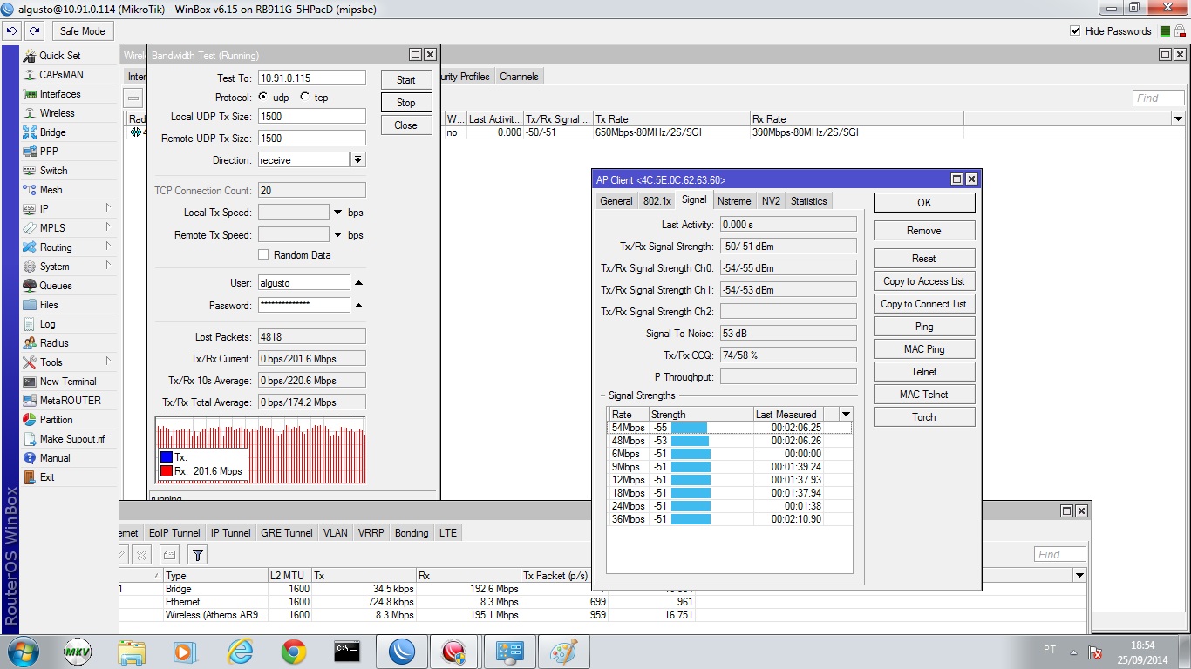
Task: Toggle the Hide Passwords checkbox
Action: point(1075,31)
